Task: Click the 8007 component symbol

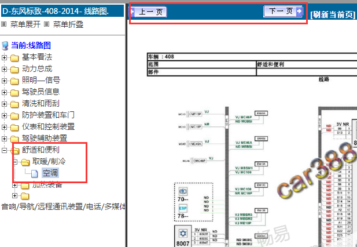Action: click(183, 237)
